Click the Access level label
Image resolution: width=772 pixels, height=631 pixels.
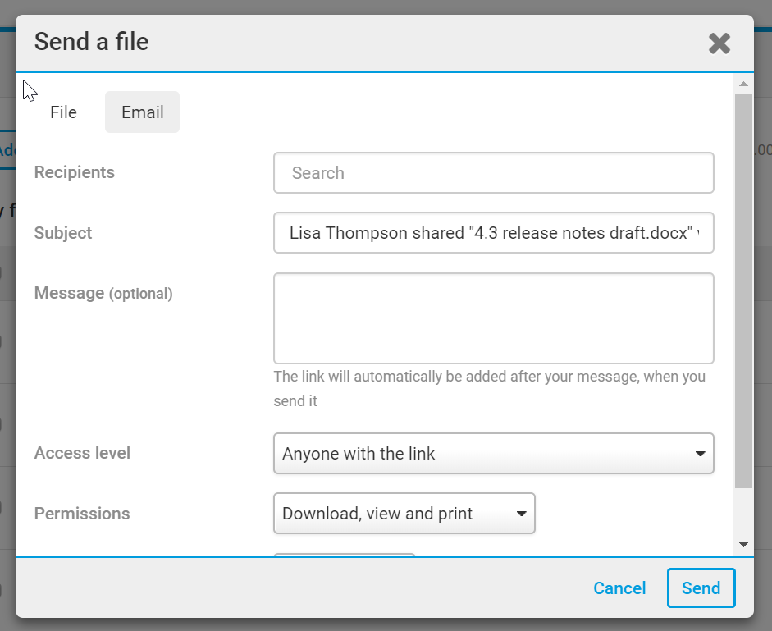coord(82,453)
